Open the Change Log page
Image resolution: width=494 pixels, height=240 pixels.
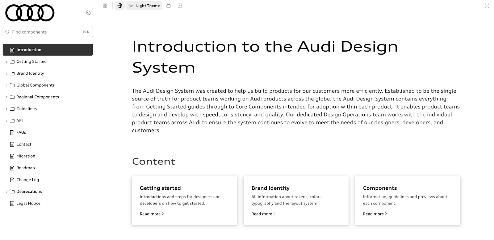coord(27,180)
